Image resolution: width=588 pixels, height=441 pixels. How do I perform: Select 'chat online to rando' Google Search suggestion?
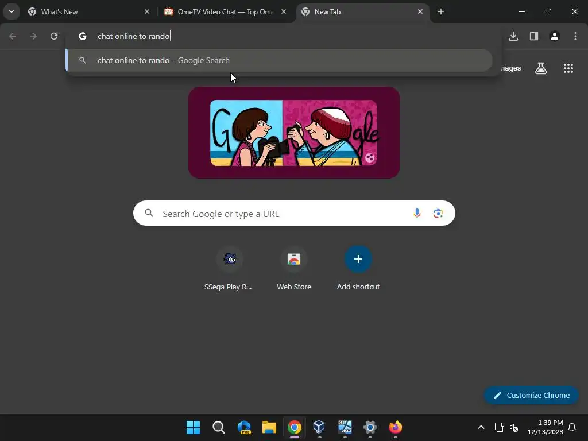[x=279, y=60]
